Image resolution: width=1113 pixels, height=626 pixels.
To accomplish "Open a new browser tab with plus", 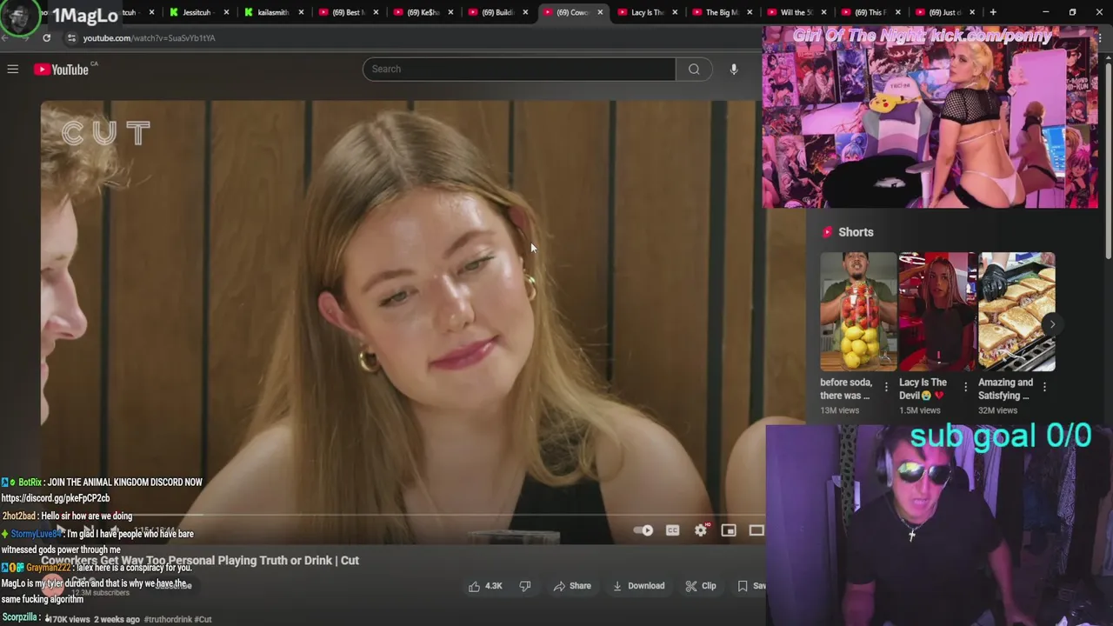I will coord(993,12).
